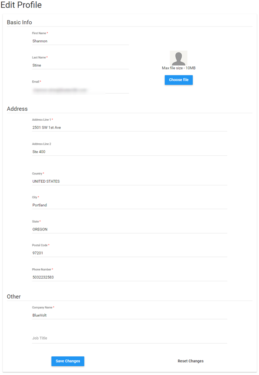259x375 pixels.
Task: Click the Choose file button
Action: pyautogui.click(x=179, y=80)
